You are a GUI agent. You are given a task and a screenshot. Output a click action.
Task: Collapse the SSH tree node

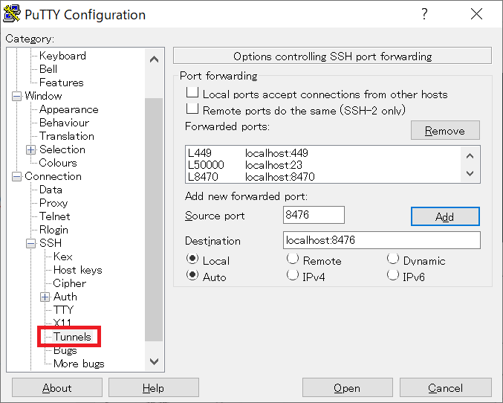click(30, 243)
